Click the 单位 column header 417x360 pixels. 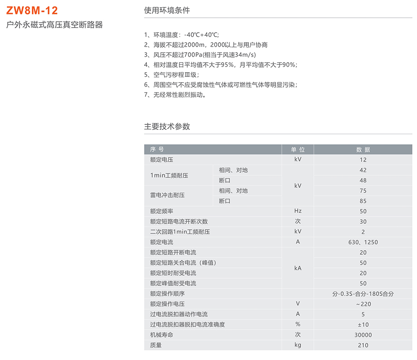[298, 149]
